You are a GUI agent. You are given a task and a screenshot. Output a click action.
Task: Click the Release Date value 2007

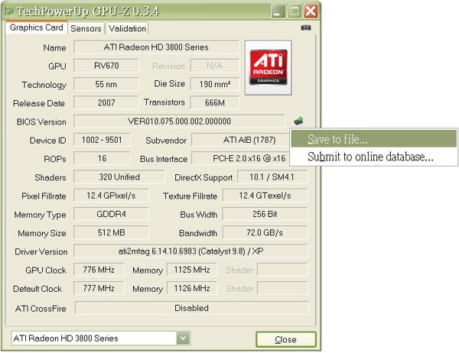[x=106, y=102]
